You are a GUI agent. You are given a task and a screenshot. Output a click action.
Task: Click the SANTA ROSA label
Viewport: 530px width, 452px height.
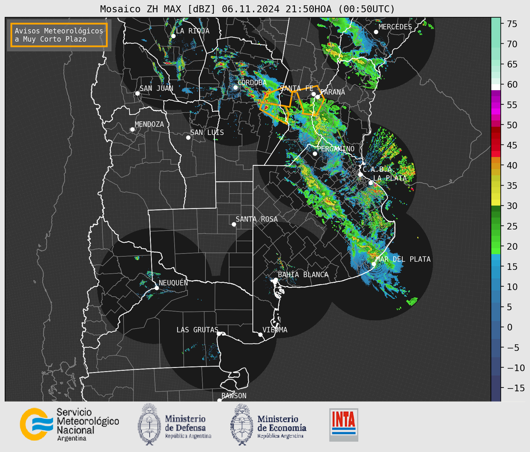tap(257, 219)
